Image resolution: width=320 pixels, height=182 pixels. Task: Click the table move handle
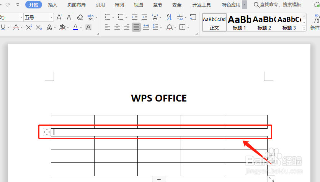click(x=47, y=132)
